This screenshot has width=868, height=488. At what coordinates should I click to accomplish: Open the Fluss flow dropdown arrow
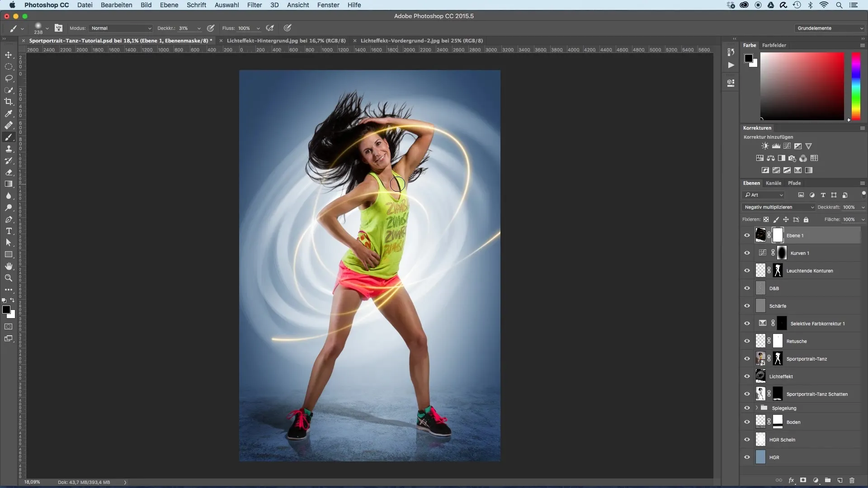coord(258,28)
